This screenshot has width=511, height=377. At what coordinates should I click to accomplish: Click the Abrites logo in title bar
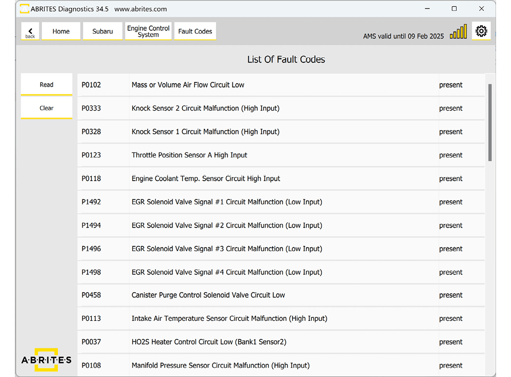pos(25,9)
